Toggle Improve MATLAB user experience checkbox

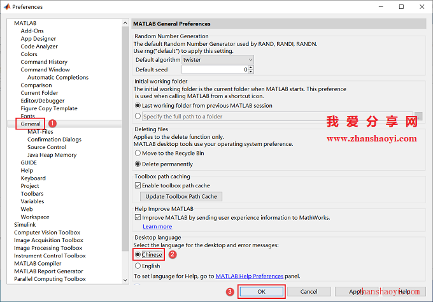point(138,217)
